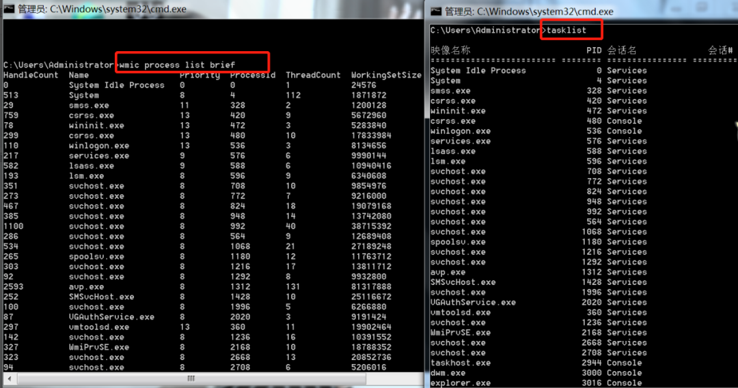Click System Idle Process in wmic output
The height and width of the screenshot is (388, 738).
(x=116, y=85)
